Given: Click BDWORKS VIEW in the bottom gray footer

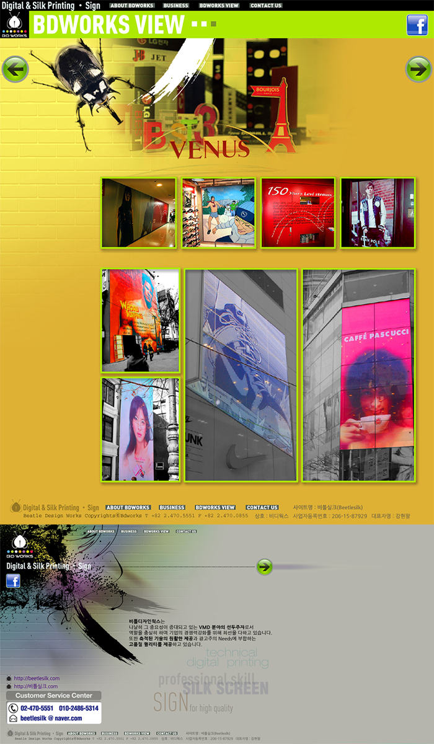Looking at the screenshot, I should [137, 733].
